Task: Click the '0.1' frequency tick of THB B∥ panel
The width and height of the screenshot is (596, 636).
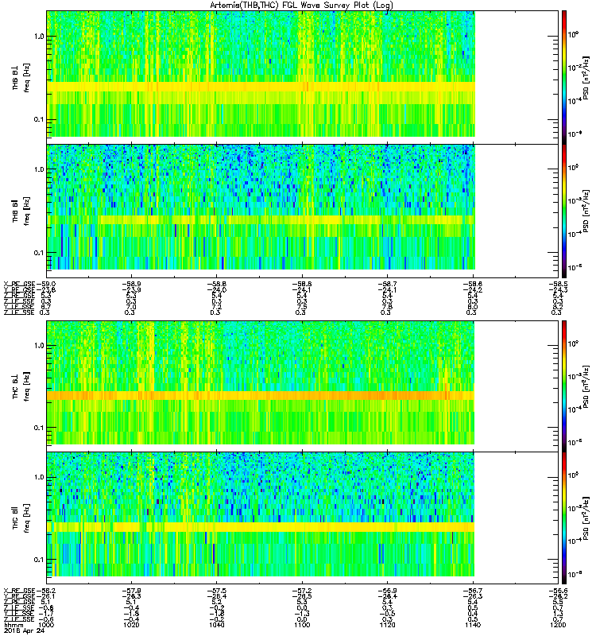Action: [39, 252]
